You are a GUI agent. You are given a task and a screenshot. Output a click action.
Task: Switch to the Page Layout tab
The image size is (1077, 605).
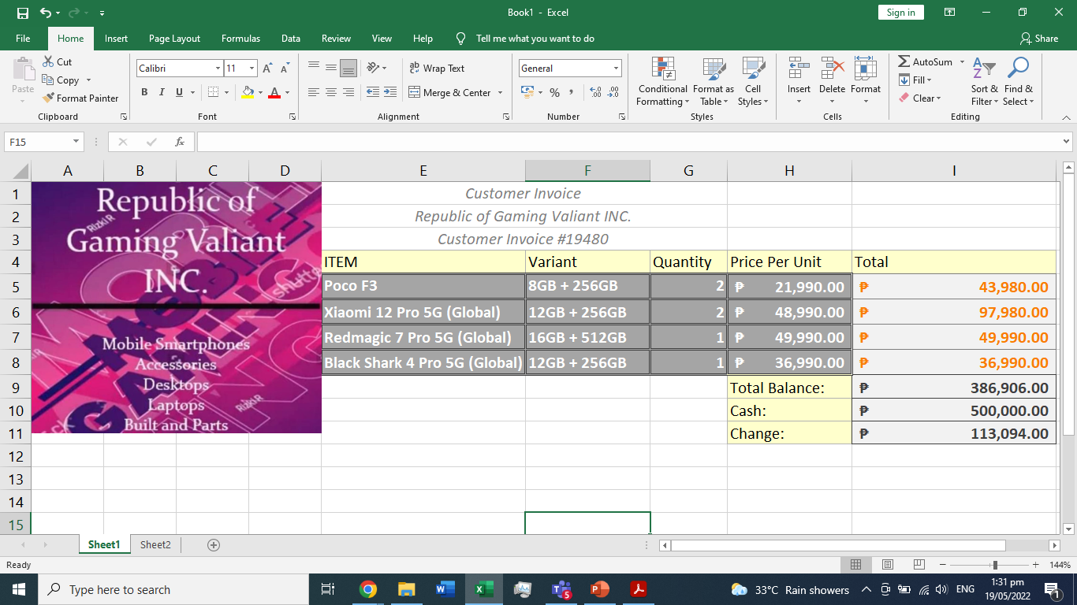(x=174, y=38)
